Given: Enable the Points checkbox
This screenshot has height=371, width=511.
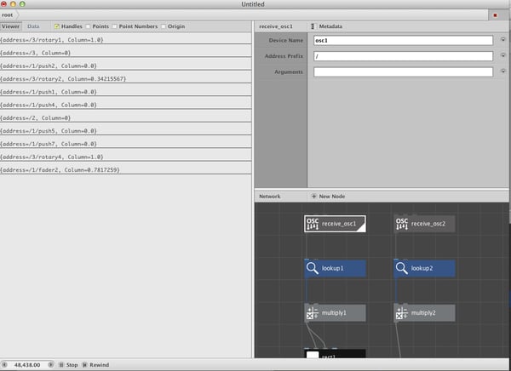Looking at the screenshot, I should [x=88, y=26].
